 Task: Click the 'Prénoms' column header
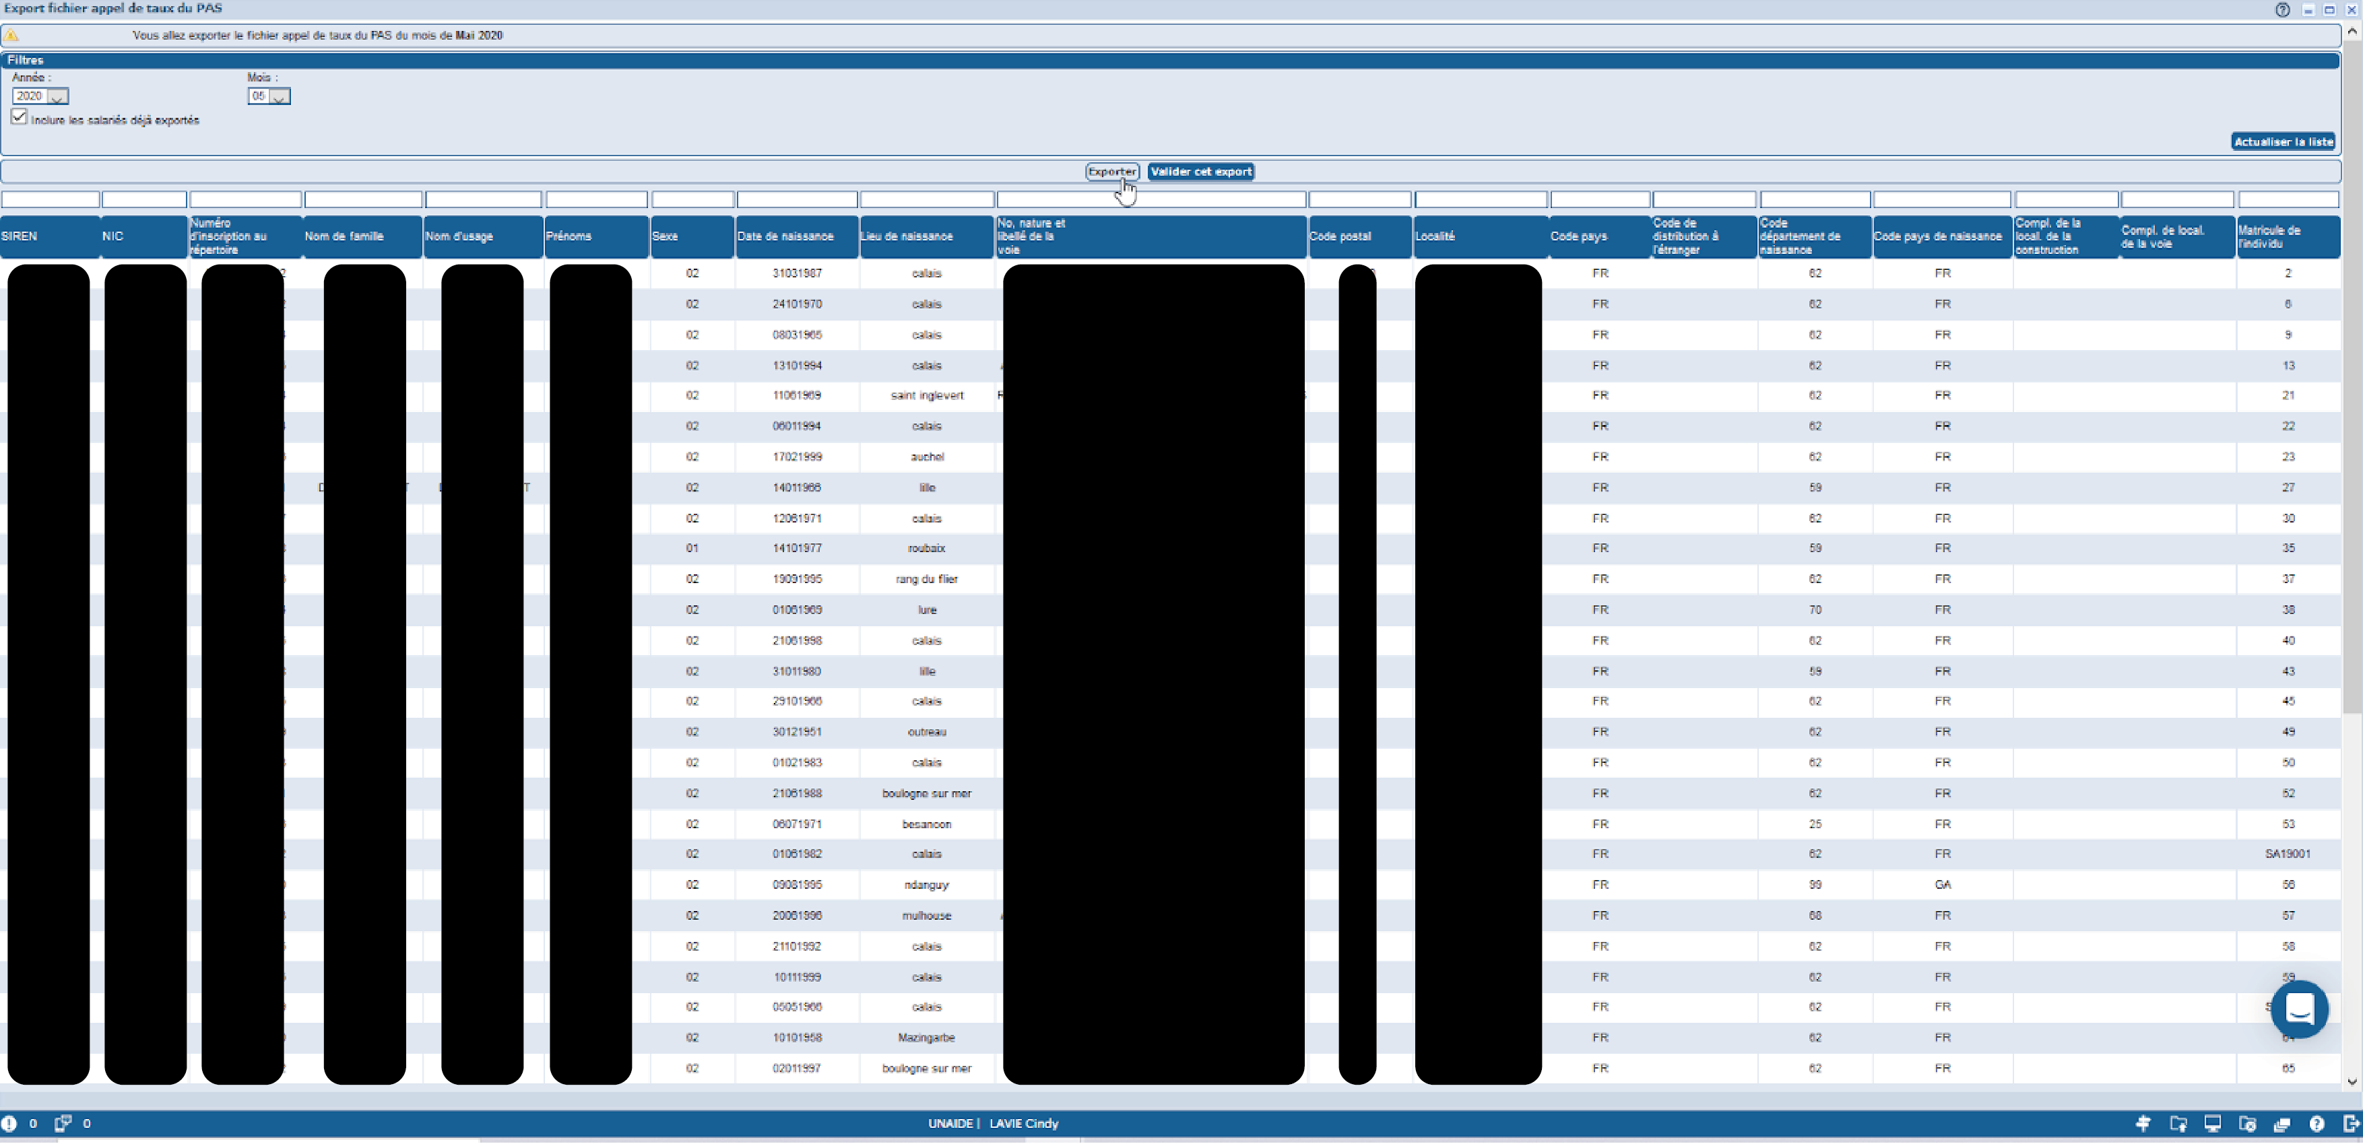click(x=597, y=236)
